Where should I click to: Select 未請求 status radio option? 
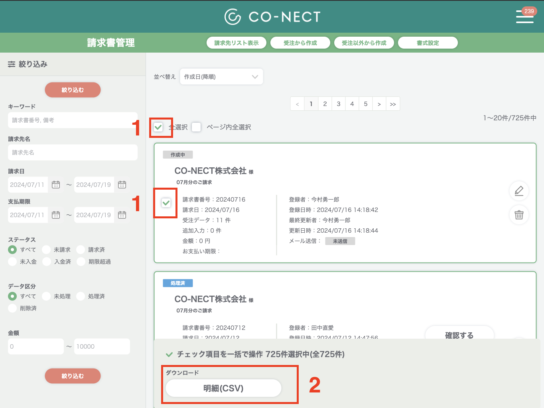(x=46, y=249)
